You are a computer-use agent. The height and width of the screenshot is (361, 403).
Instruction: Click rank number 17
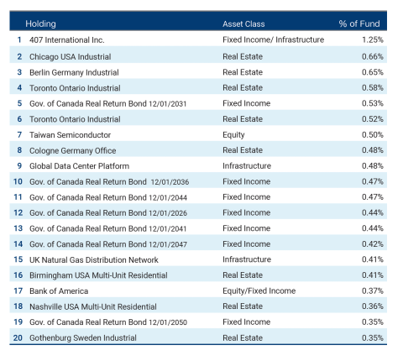[18, 290]
